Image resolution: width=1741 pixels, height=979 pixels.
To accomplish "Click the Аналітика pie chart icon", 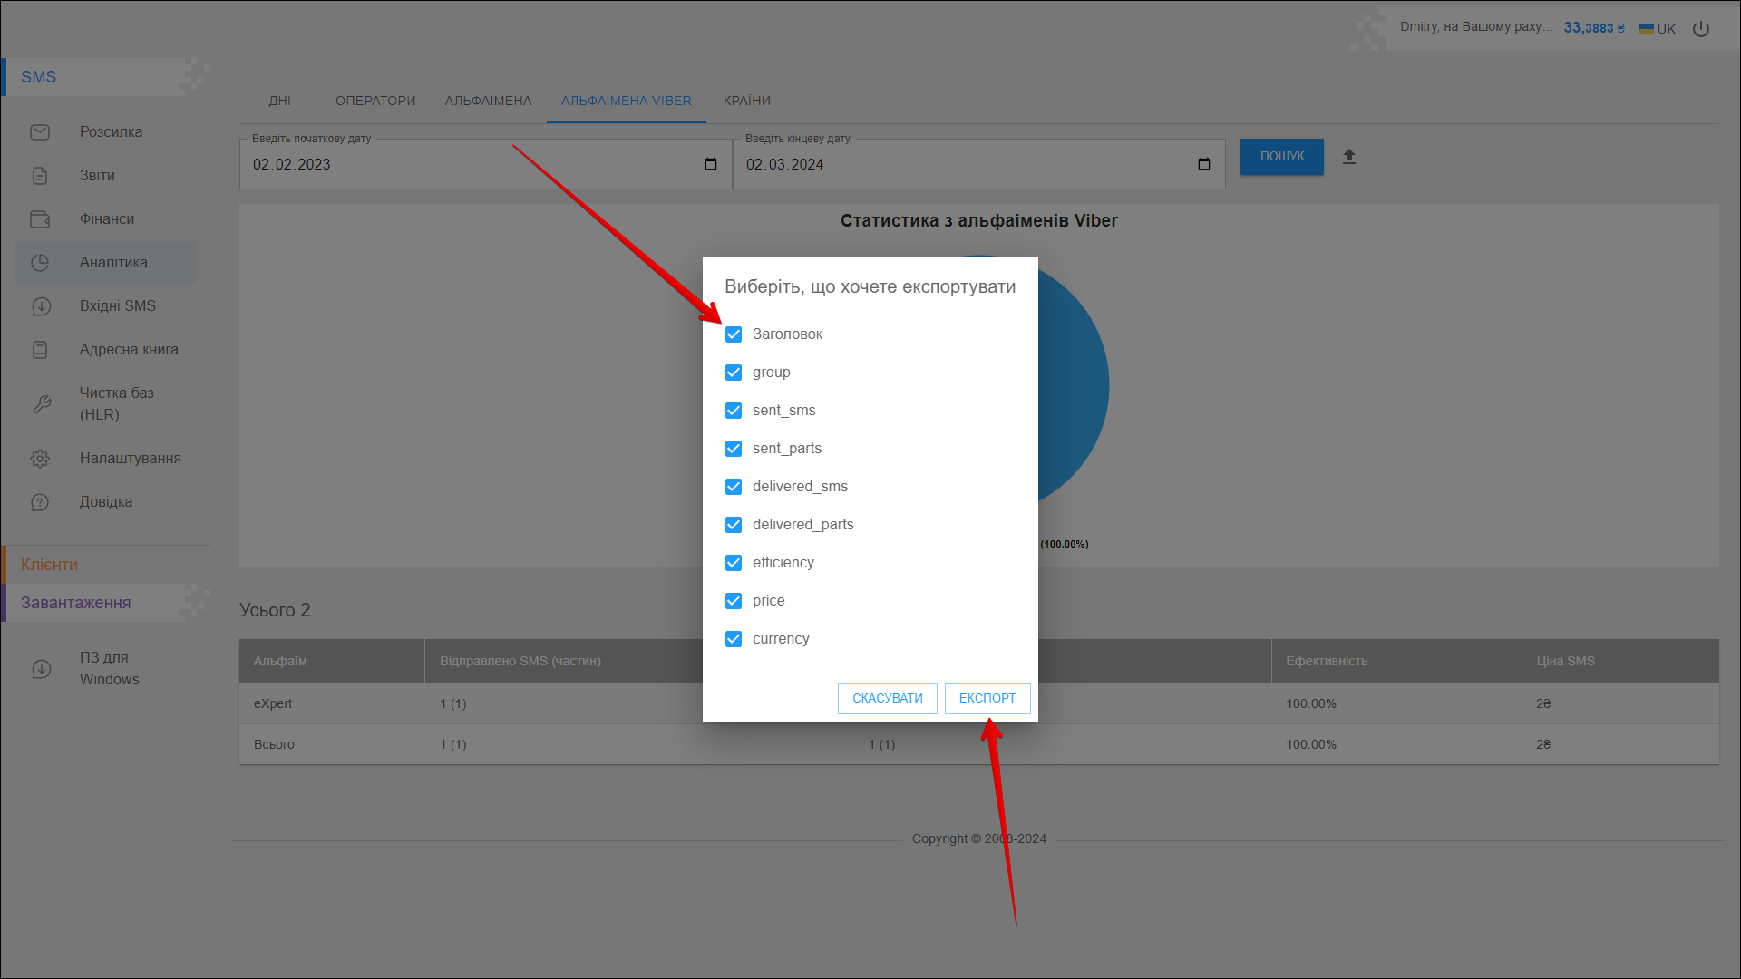I will point(40,263).
